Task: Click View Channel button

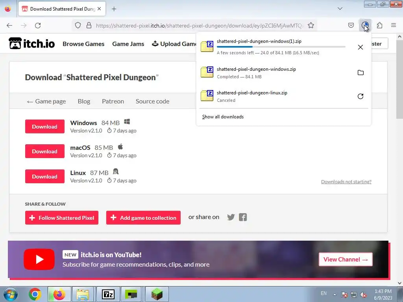Action: (346, 260)
